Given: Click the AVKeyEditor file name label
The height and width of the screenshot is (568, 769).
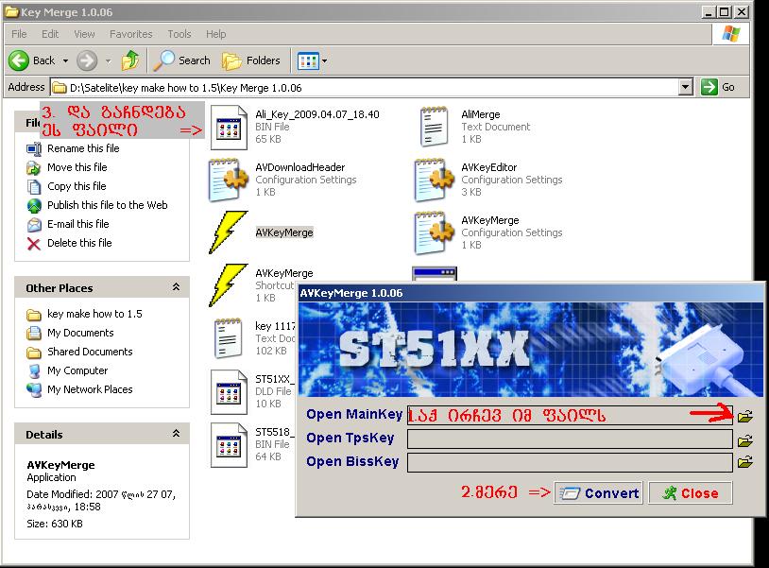Looking at the screenshot, I should click(489, 167).
